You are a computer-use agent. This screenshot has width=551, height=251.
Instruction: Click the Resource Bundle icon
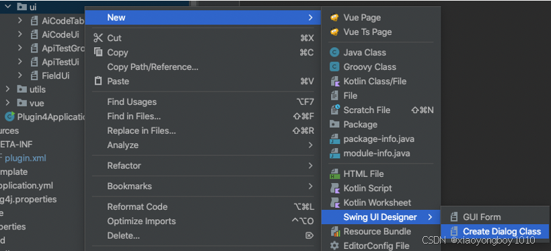tap(334, 231)
